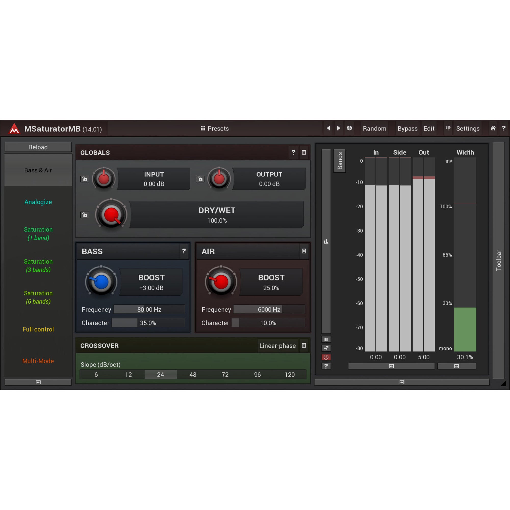The height and width of the screenshot is (510, 510).
Task: Collapse the left device list panel
Action: 38,382
